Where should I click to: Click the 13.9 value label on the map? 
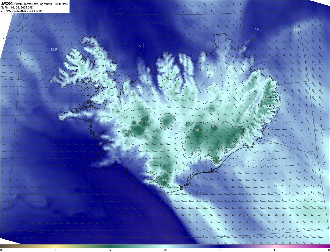54,49
